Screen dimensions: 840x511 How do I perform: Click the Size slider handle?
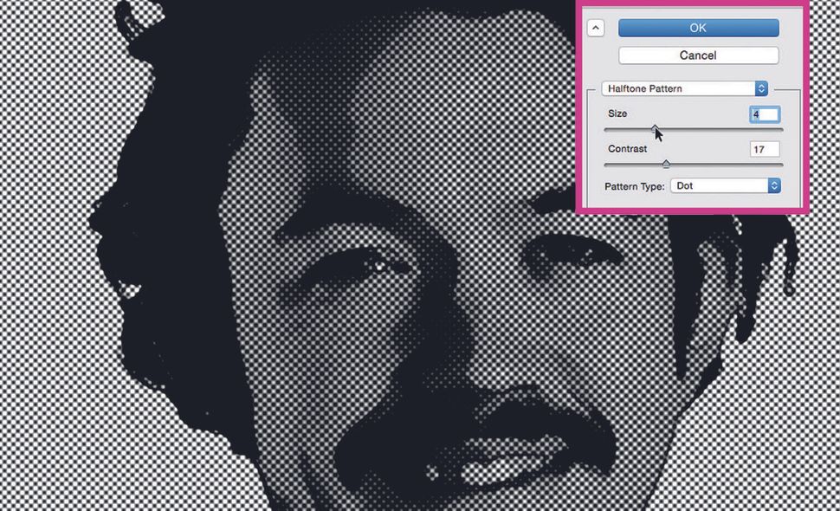(x=656, y=128)
